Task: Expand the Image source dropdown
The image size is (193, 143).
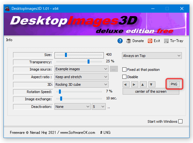Action: (81, 69)
